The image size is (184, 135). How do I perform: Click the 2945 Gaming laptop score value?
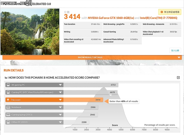(x=93, y=115)
